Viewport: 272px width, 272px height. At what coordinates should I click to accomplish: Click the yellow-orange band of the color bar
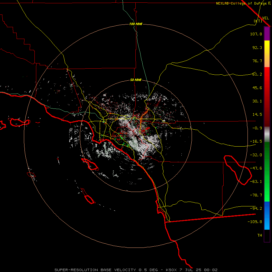(267, 54)
